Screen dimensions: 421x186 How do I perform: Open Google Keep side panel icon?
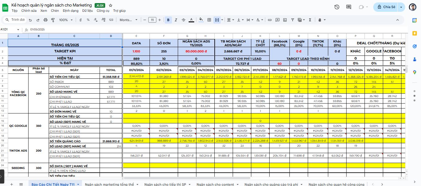click(414, 33)
